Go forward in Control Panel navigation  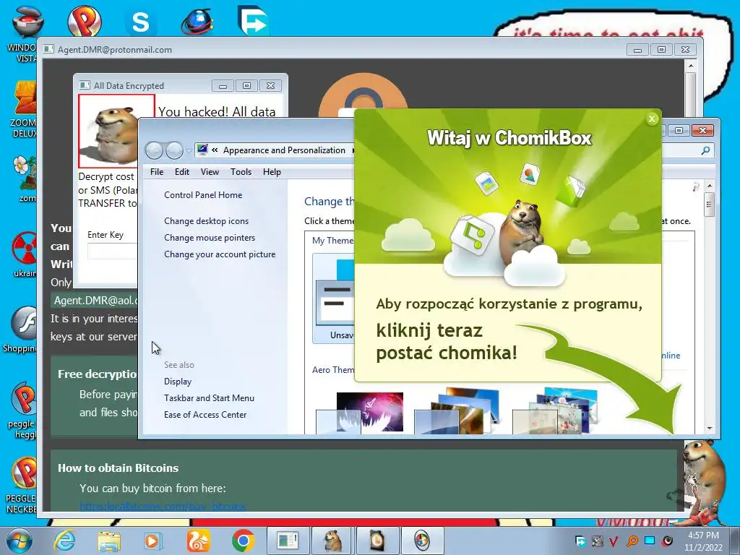174,150
